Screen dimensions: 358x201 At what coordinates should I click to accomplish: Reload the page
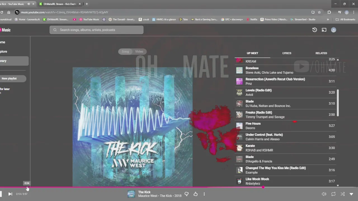1,12
